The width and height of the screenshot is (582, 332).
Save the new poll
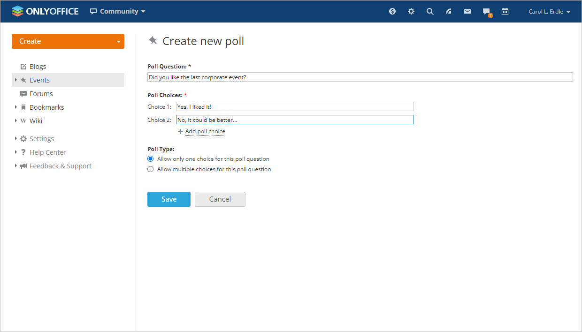tap(168, 199)
